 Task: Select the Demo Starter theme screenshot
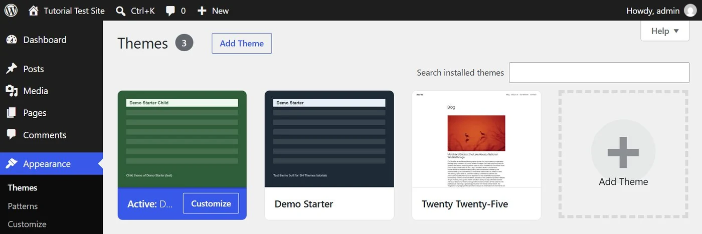(x=329, y=139)
